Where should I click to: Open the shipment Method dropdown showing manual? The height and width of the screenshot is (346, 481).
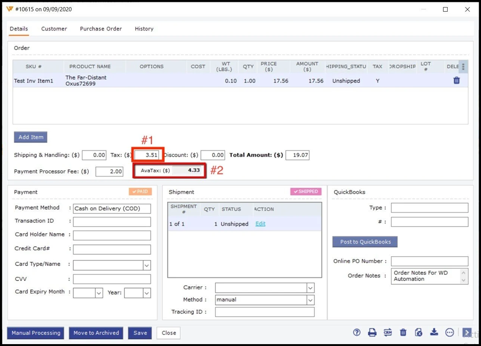point(310,300)
